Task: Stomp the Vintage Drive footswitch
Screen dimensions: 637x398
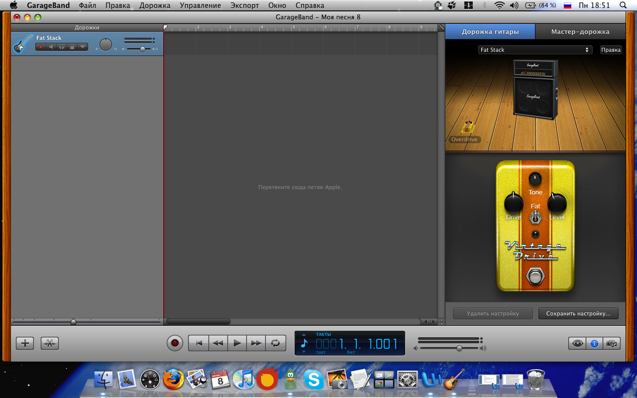Action: point(535,275)
